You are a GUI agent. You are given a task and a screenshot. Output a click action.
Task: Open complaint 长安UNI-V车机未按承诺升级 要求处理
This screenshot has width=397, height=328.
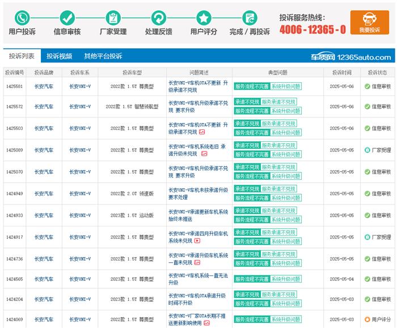(x=198, y=194)
